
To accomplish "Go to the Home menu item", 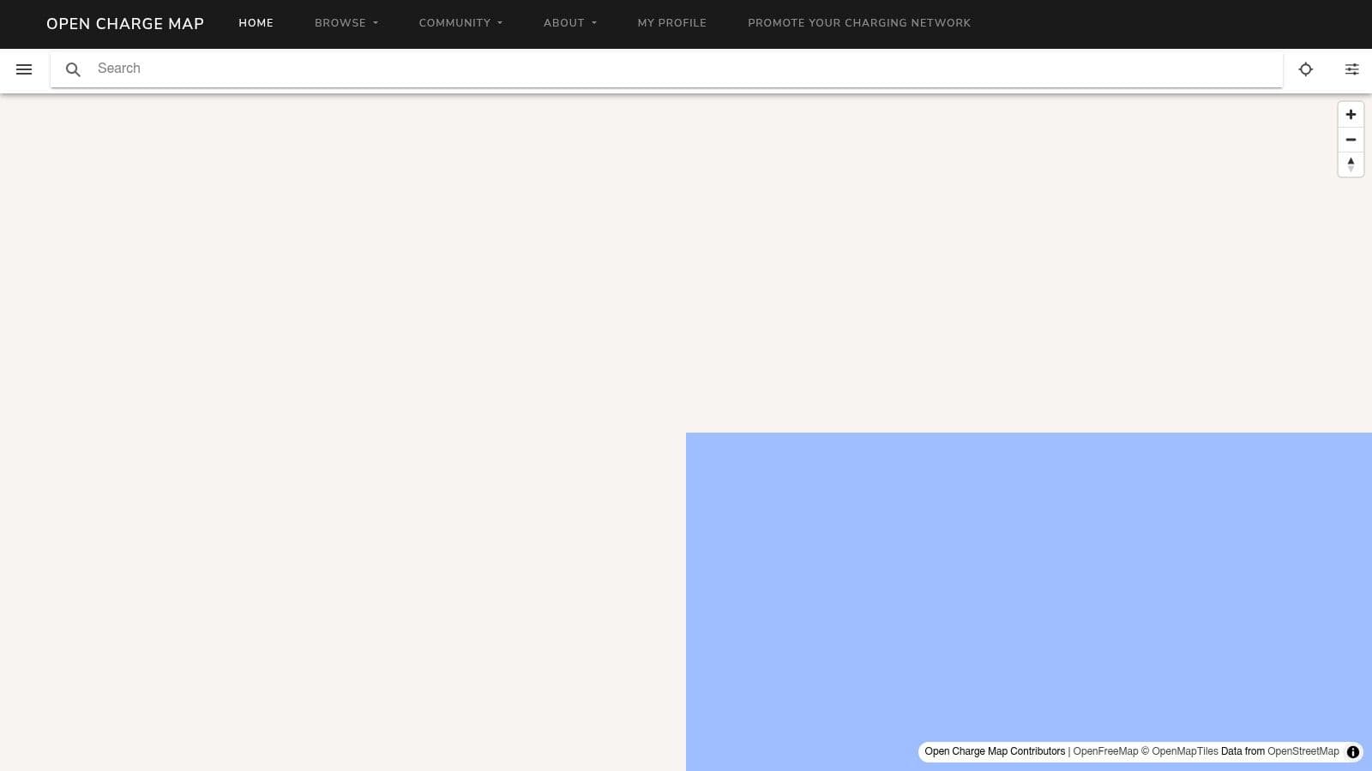I will coord(256,23).
